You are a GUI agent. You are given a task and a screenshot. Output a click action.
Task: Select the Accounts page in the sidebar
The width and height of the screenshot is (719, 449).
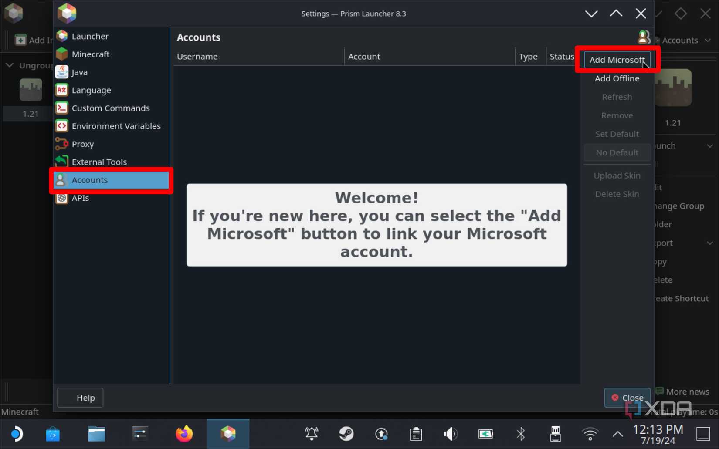coord(112,180)
